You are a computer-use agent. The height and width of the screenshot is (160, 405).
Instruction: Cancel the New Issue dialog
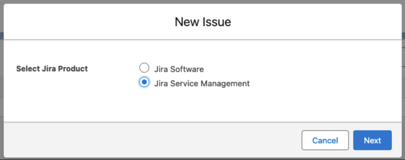click(325, 140)
